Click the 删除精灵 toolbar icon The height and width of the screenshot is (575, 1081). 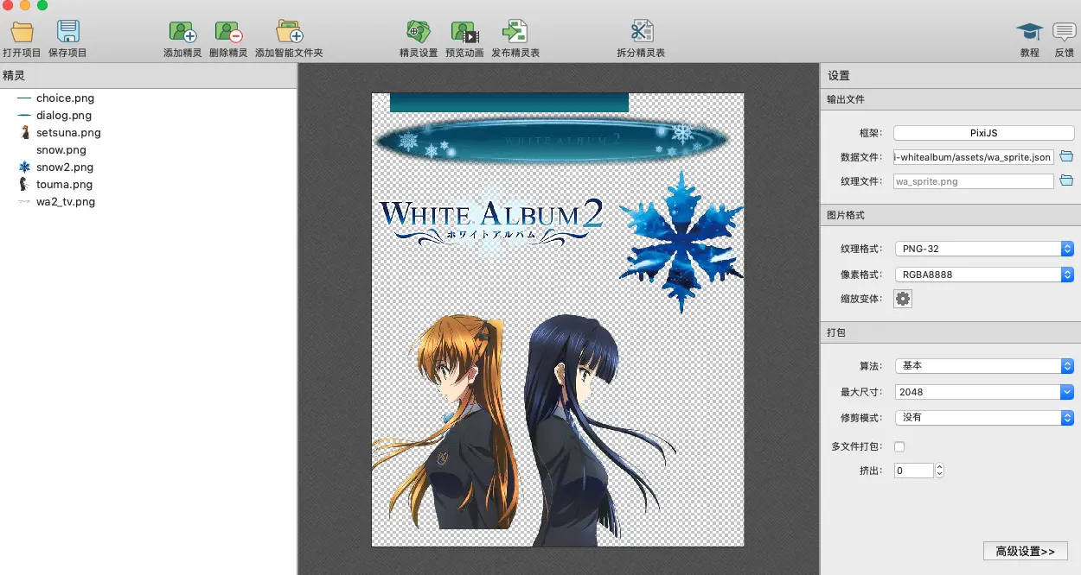click(228, 32)
